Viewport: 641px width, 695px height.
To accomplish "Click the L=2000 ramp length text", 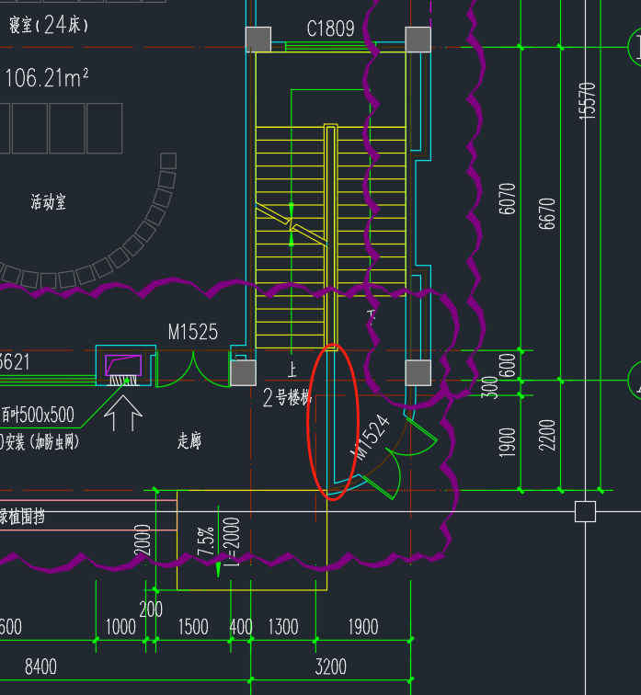I will click(x=232, y=542).
